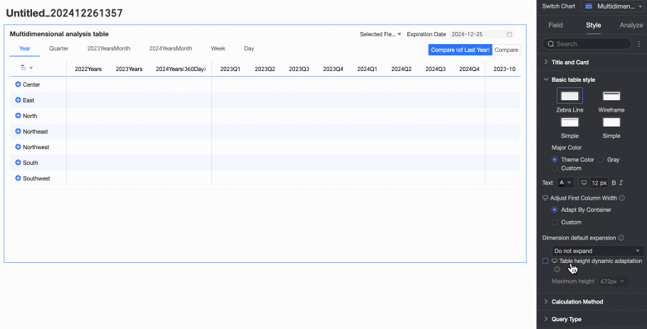Select the Zebra Line table style

coord(570,97)
